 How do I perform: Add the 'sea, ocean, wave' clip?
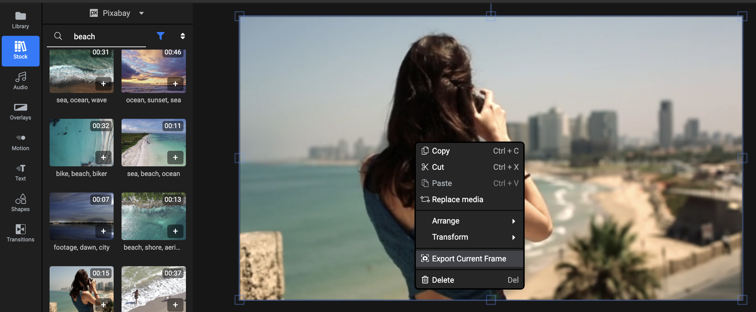(103, 84)
